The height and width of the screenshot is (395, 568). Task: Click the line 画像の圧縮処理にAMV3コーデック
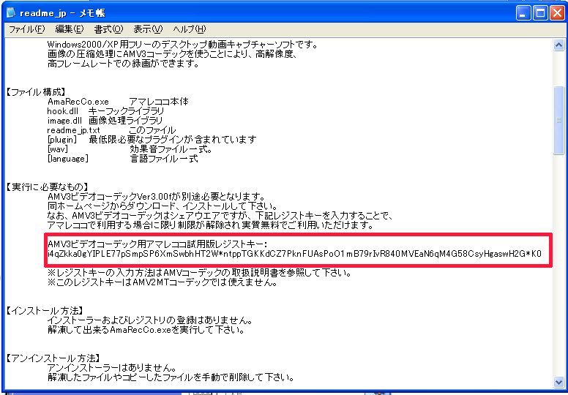coord(173,54)
